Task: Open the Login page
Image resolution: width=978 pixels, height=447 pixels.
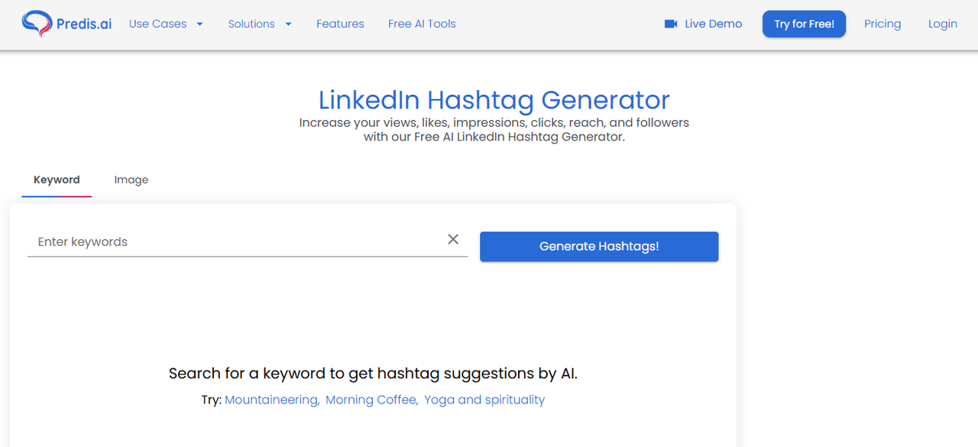Action: click(942, 24)
